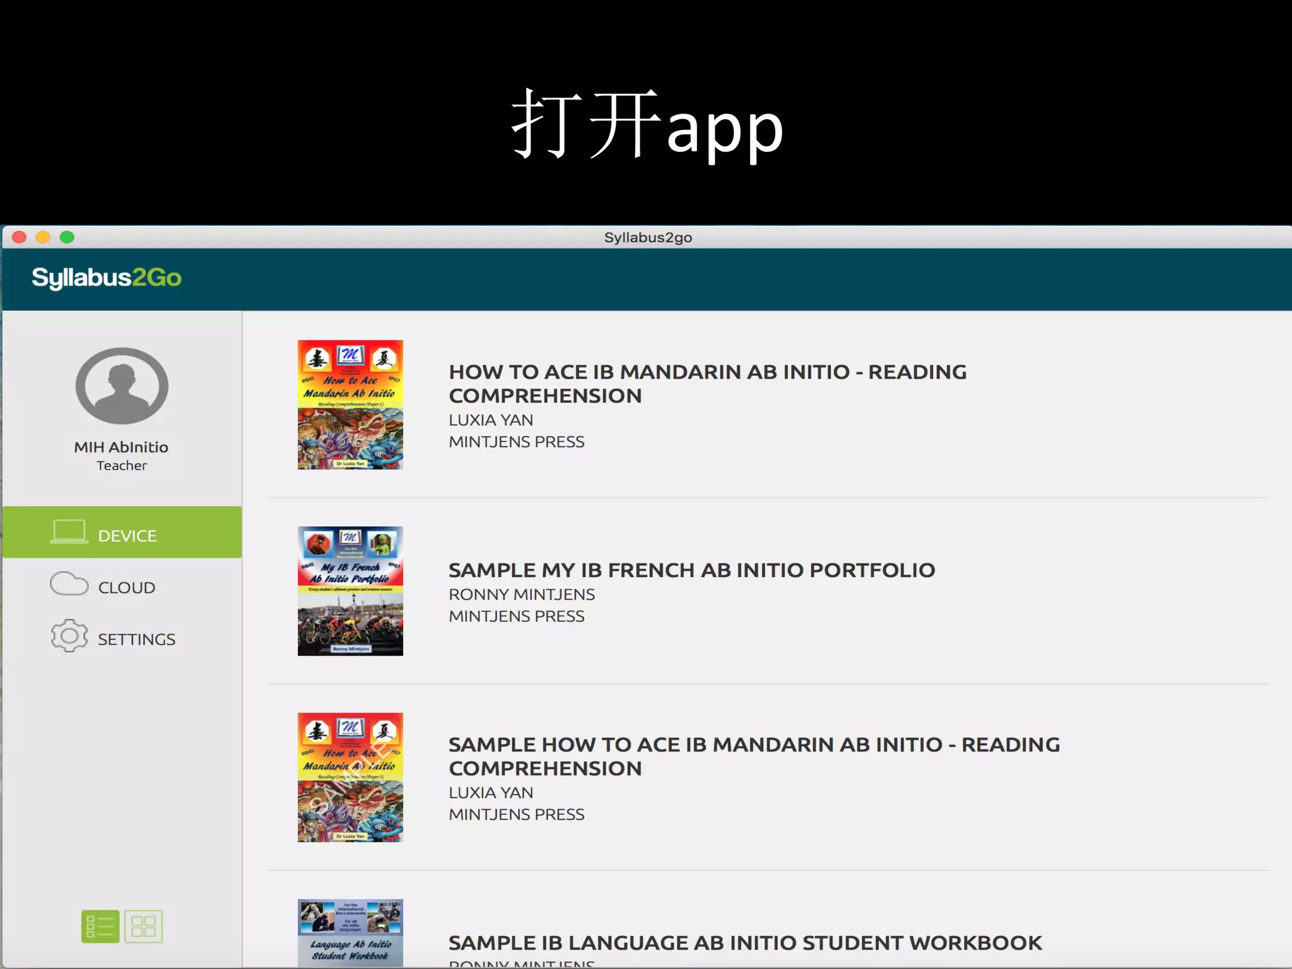Click Mintjens Press under first Mandarin book
The image size is (1292, 969).
click(517, 442)
